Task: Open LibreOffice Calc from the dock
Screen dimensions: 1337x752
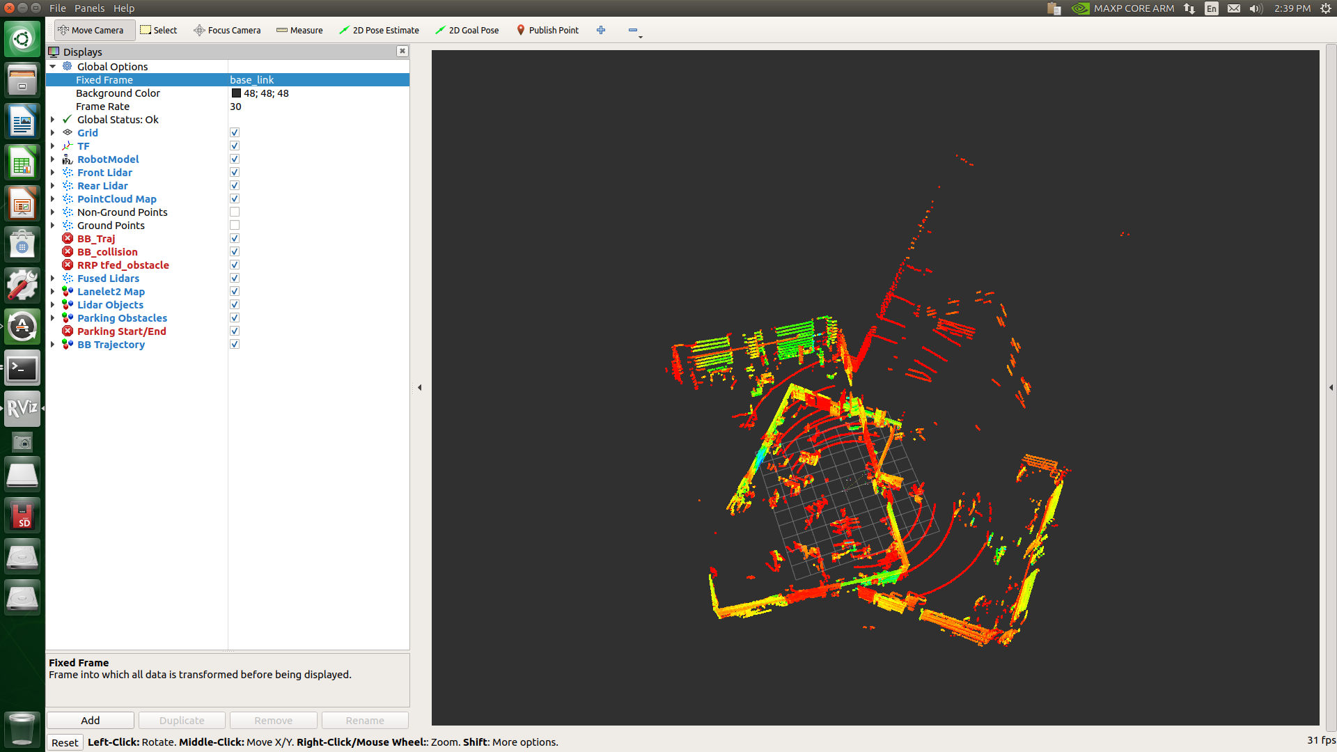Action: click(22, 163)
